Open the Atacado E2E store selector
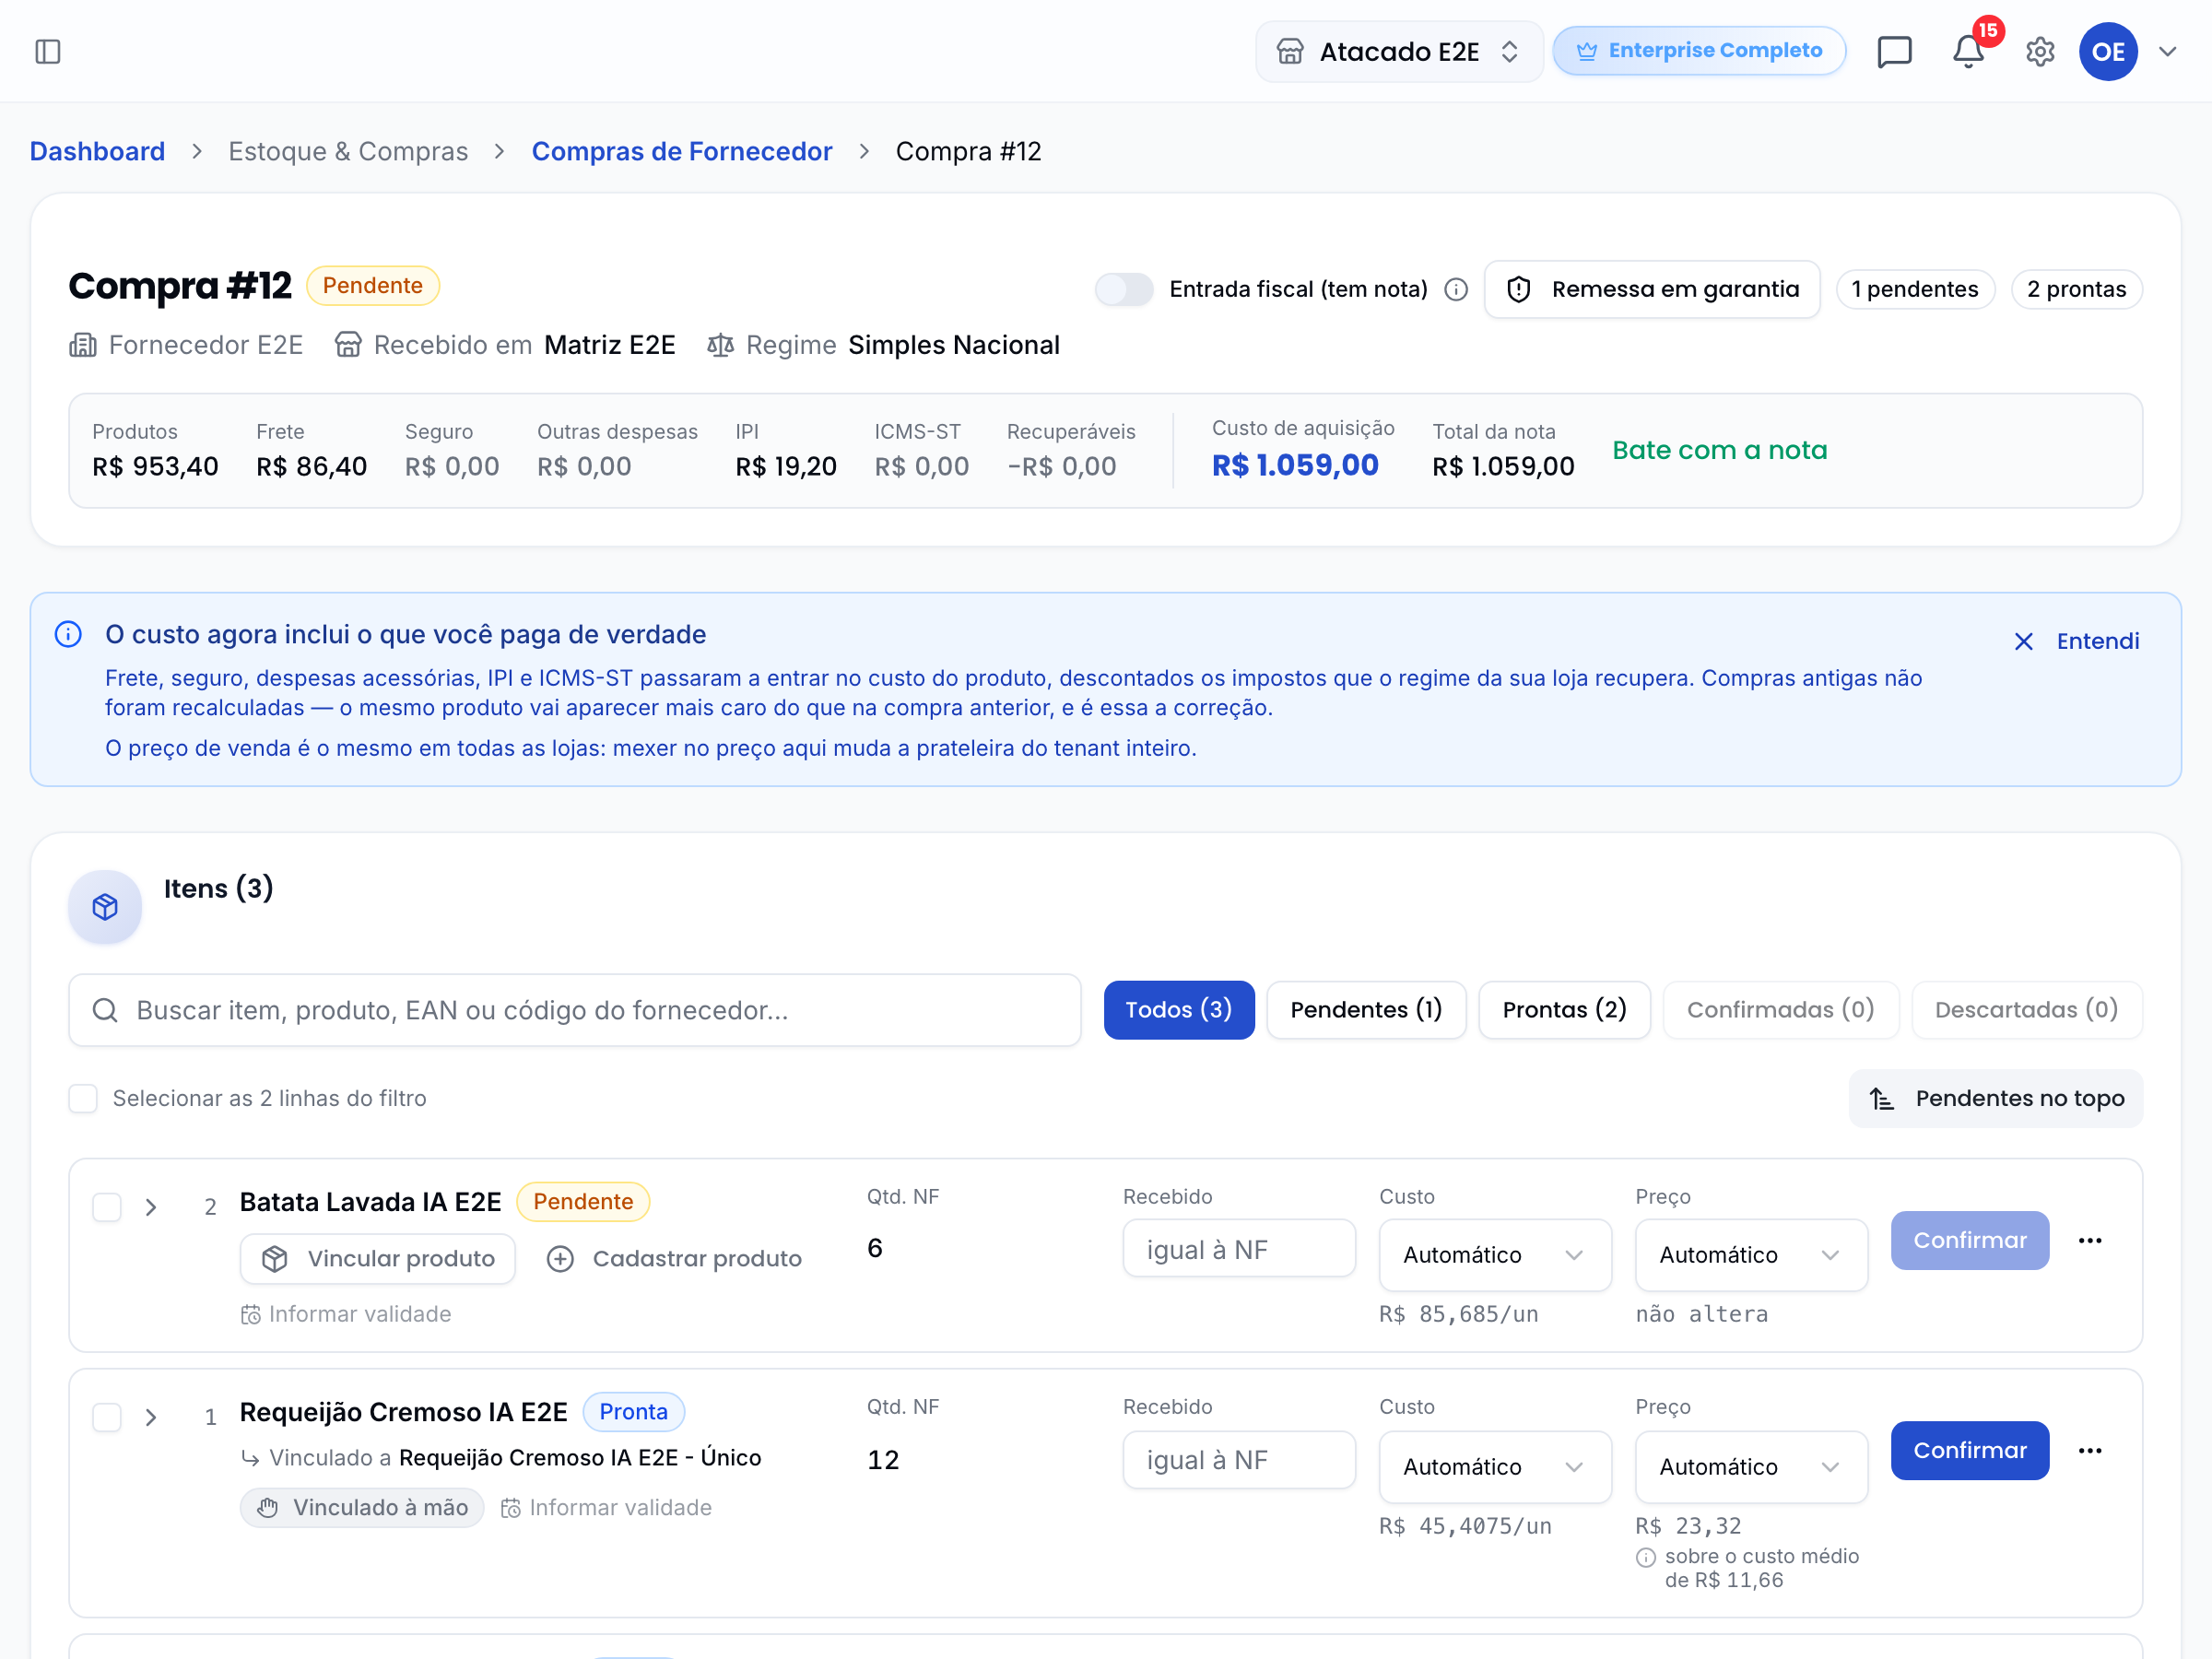2212x1659 pixels. [1399, 51]
